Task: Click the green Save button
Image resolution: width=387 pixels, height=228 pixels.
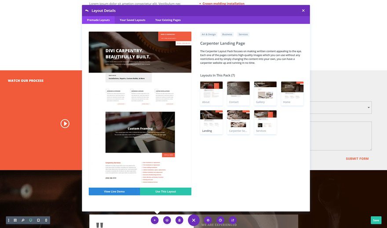Action: (x=376, y=220)
